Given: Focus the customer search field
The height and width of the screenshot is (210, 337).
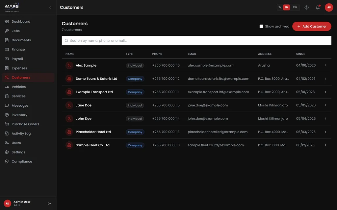Looking at the screenshot, I should (x=196, y=40).
